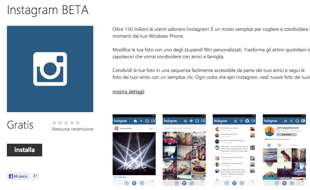Open the second screenshot with photo grid
Viewport: 310px width, 190px height.
click(184, 150)
